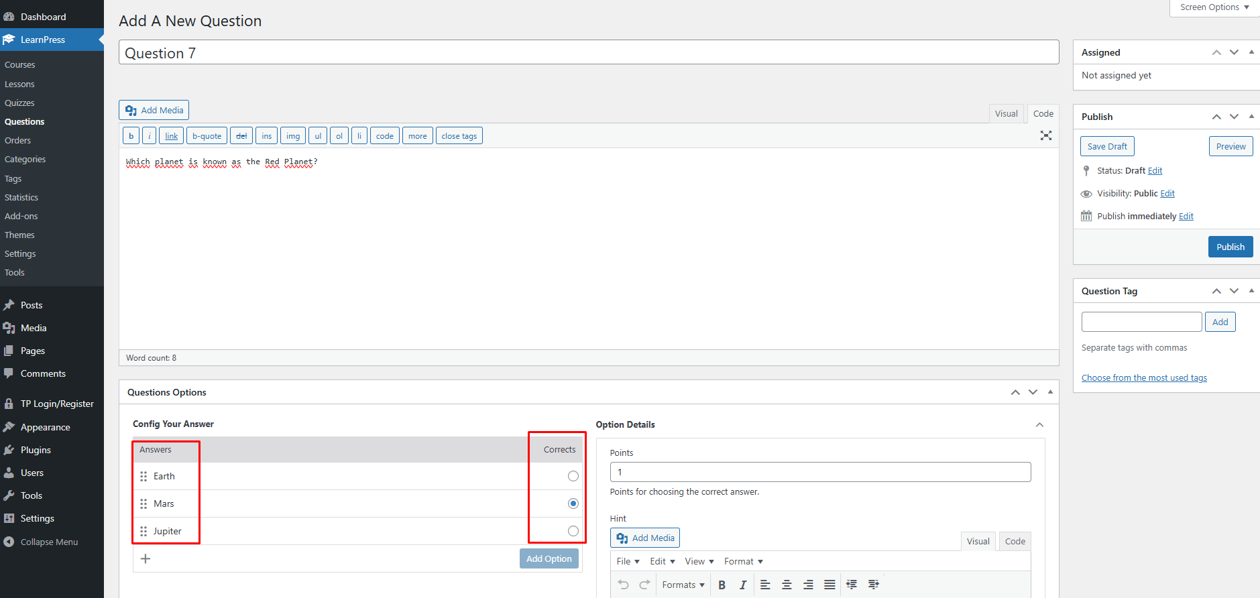Select the Mars correct-answer radio button
Viewport: 1260px width, 598px height.
[573, 503]
